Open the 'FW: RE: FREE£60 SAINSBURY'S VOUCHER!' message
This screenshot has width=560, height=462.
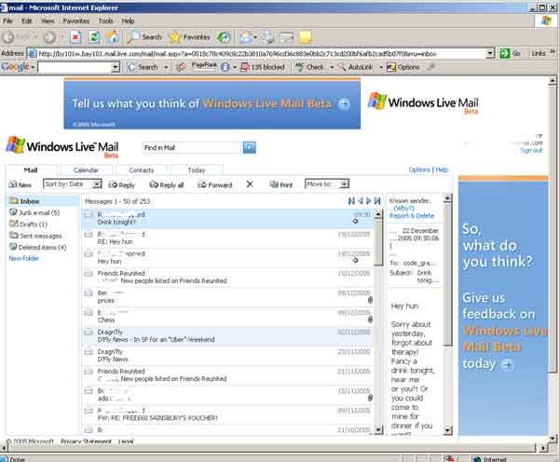point(227,414)
